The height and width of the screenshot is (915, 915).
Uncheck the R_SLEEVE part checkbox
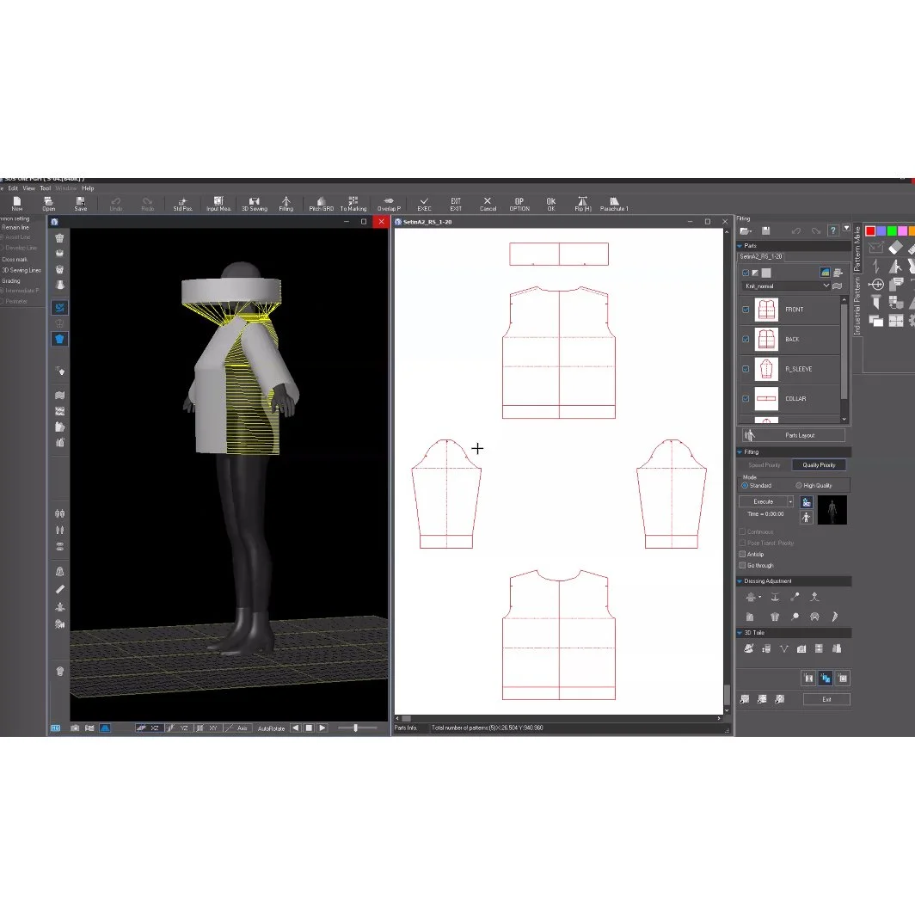(746, 369)
